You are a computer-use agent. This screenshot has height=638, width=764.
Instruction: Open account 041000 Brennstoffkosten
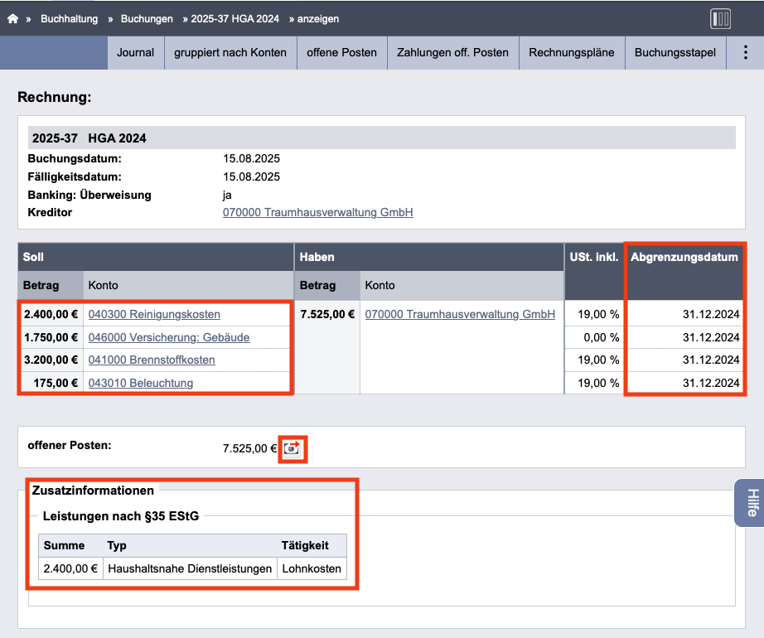click(x=152, y=360)
